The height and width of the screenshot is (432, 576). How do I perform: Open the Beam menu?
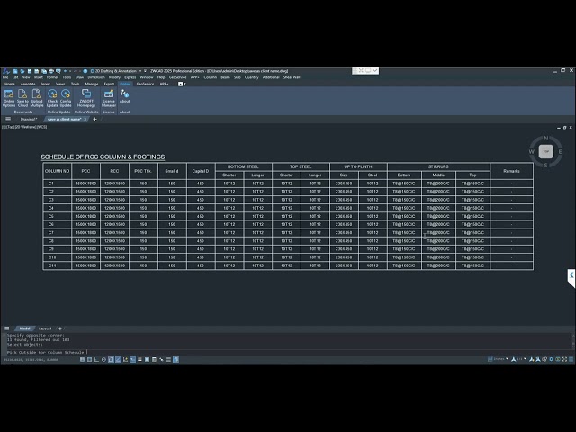coord(225,77)
